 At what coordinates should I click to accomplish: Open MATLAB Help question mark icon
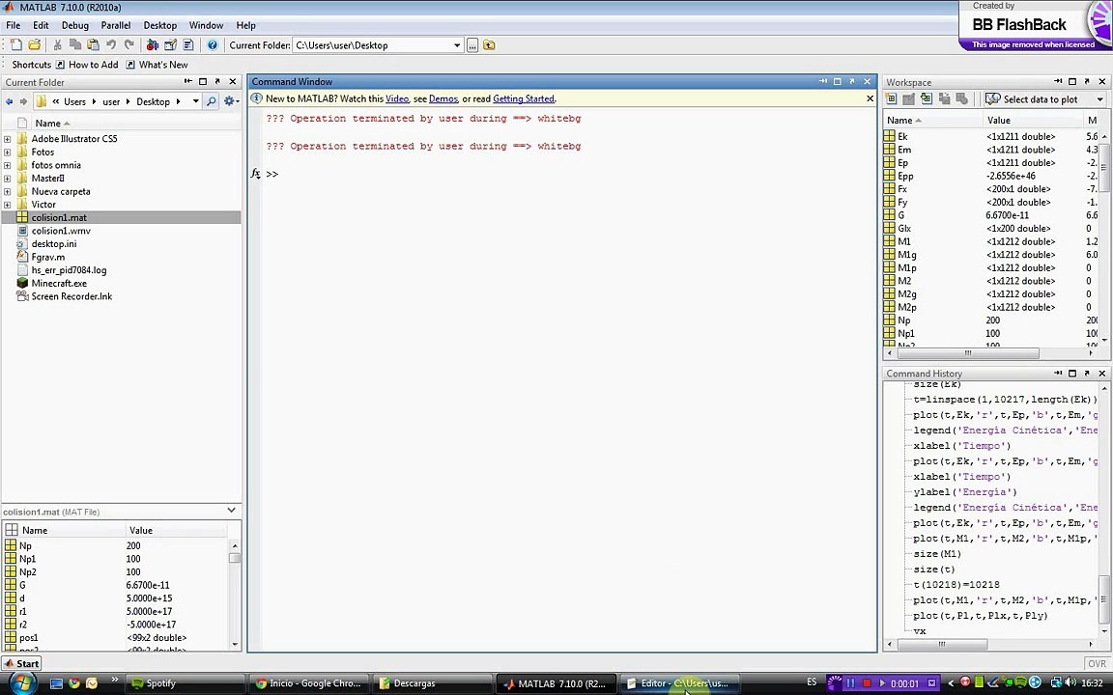[213, 45]
